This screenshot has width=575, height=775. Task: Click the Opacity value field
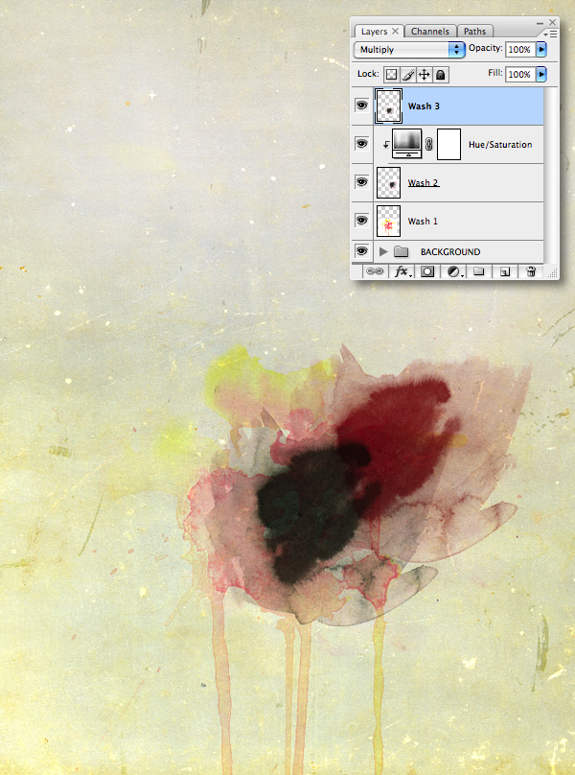520,49
